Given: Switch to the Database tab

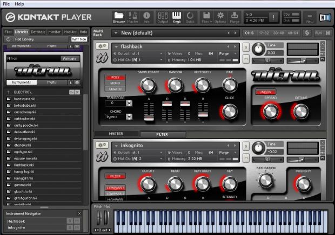Looking at the screenshot, I should coord(38,32).
